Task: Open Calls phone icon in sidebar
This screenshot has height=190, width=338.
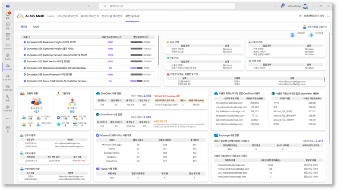Action: [8, 97]
